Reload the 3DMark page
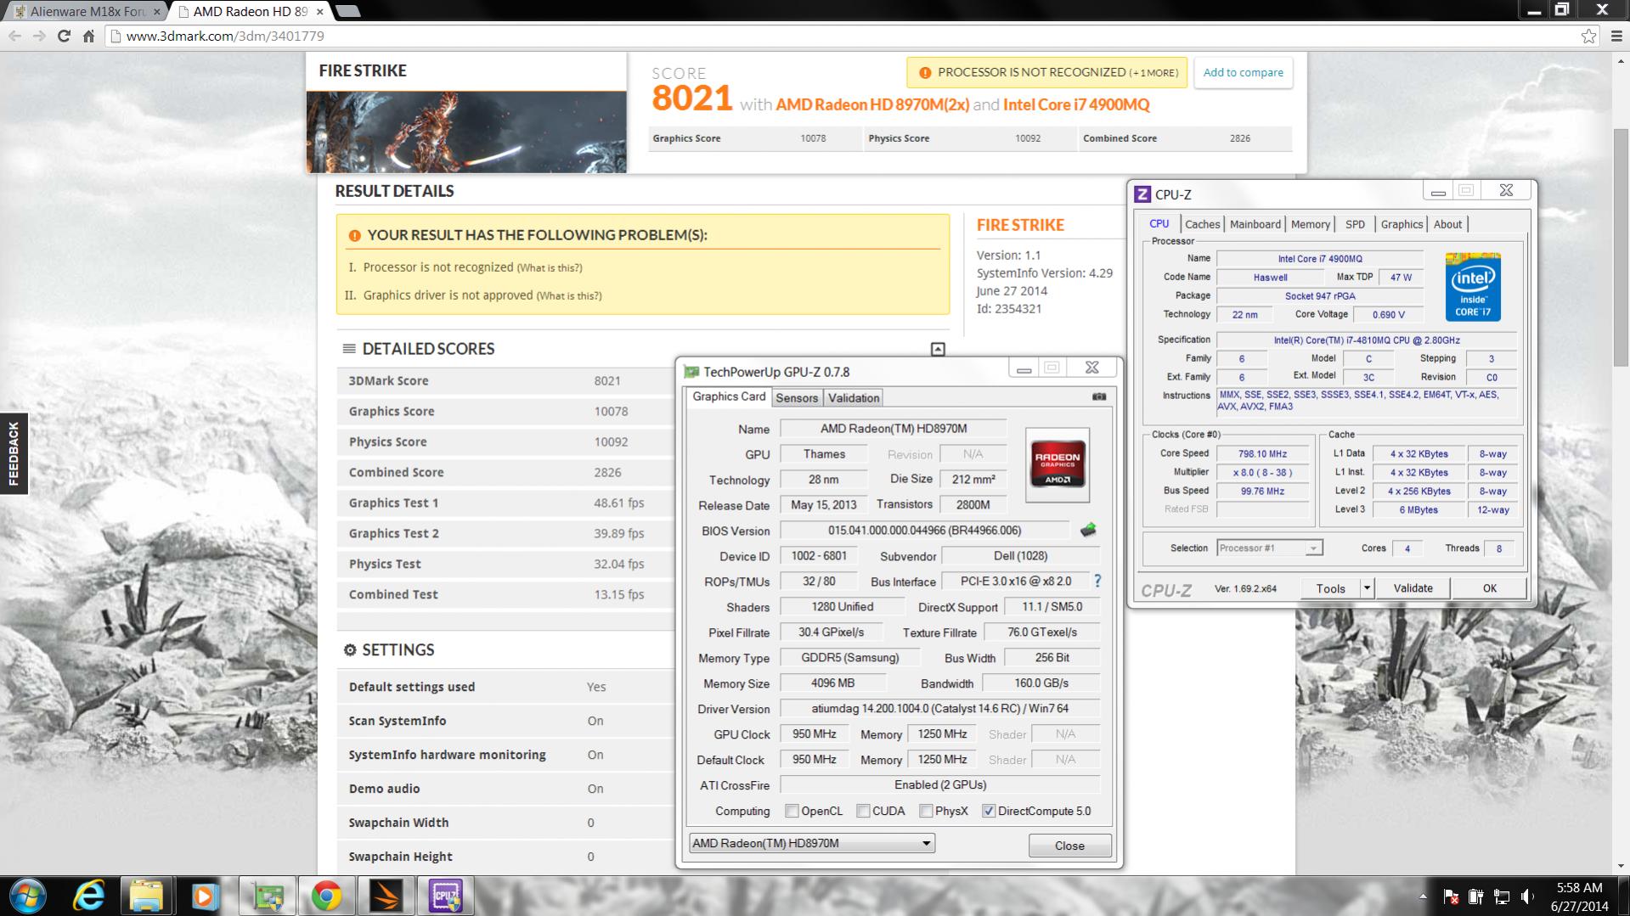 [x=64, y=36]
